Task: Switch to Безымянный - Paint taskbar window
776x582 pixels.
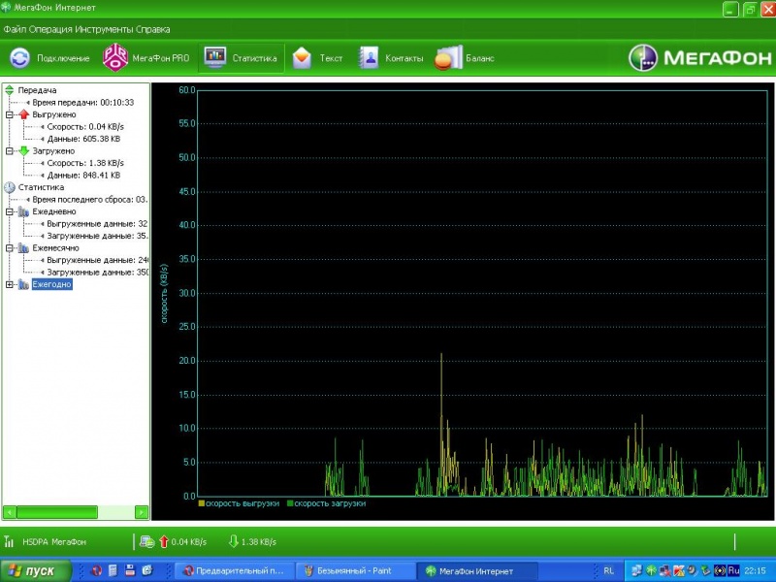Action: tap(355, 571)
